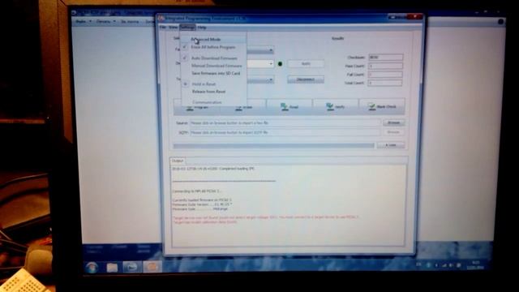Expand the Device dropdown
519x292 pixels.
(x=271, y=63)
